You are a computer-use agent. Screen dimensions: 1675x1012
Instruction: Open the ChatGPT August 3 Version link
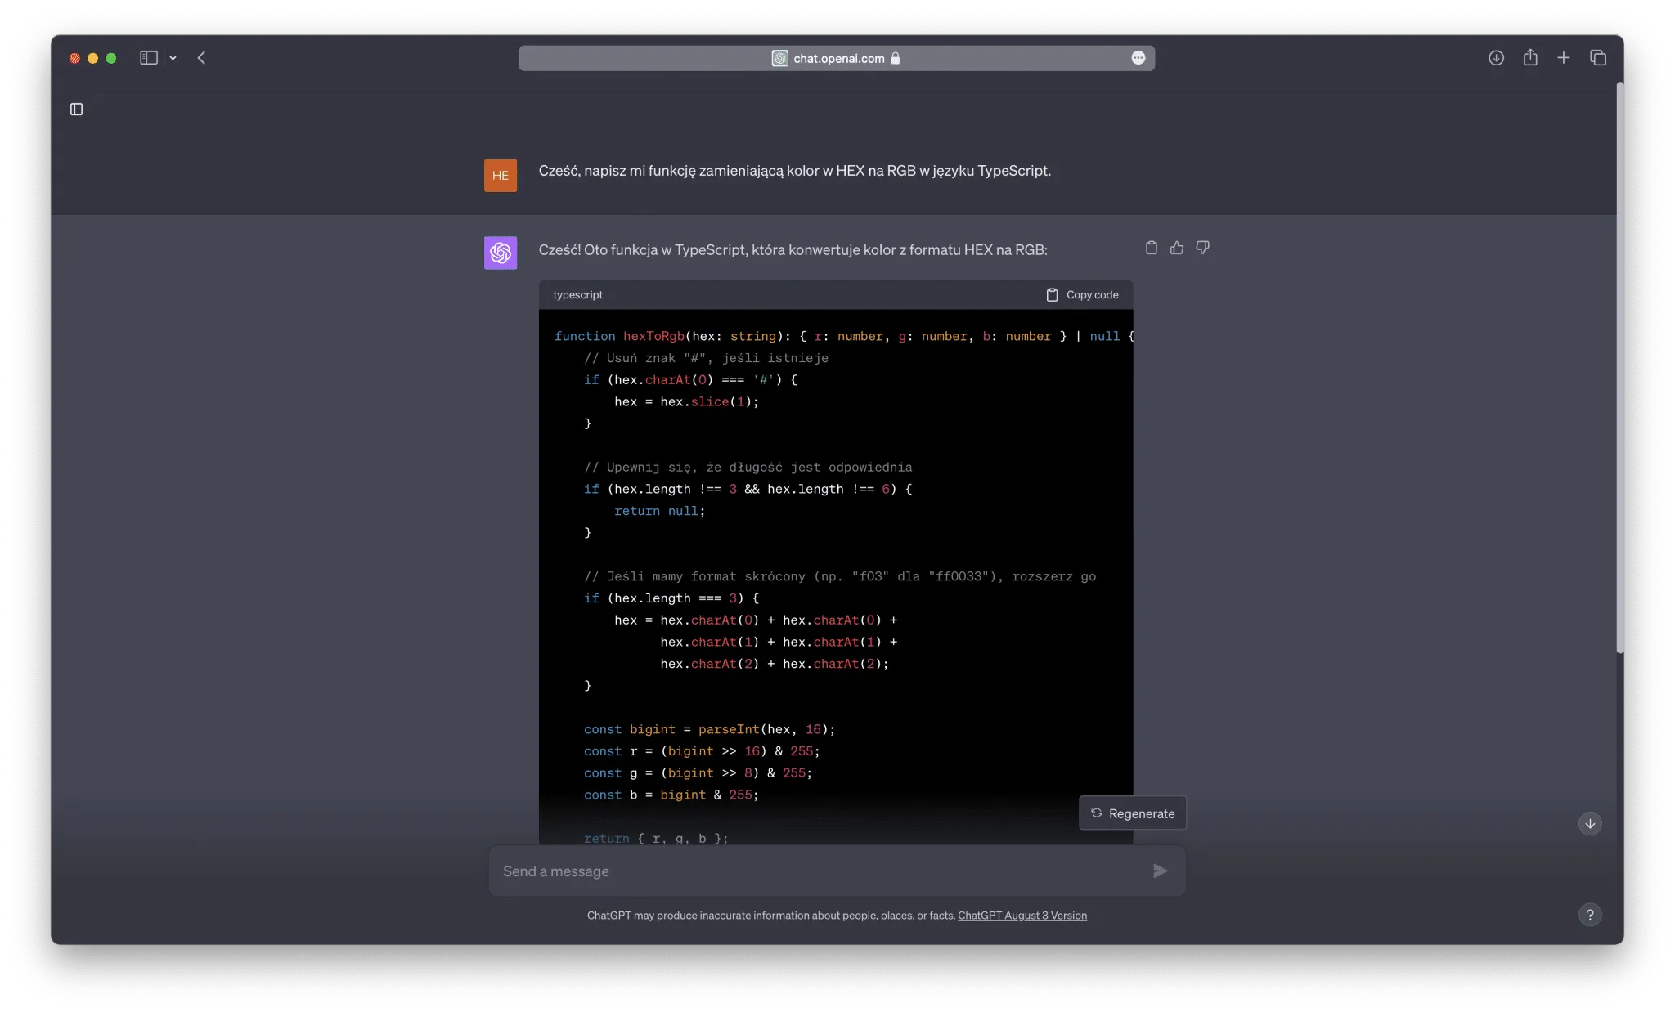(x=1022, y=916)
